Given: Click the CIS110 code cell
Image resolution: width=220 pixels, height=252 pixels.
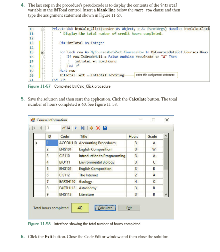Looking at the screenshot, I should pos(68,156).
